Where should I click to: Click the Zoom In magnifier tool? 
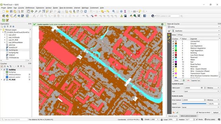click(x=36, y=11)
